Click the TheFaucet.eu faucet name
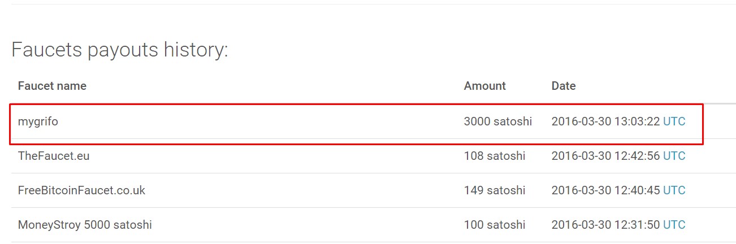The width and height of the screenshot is (736, 244). click(x=54, y=156)
